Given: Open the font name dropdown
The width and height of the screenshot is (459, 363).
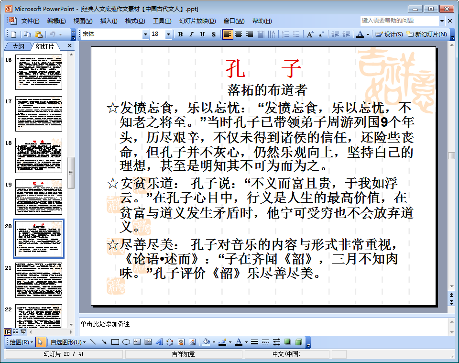Looking at the screenshot, I should (145, 34).
